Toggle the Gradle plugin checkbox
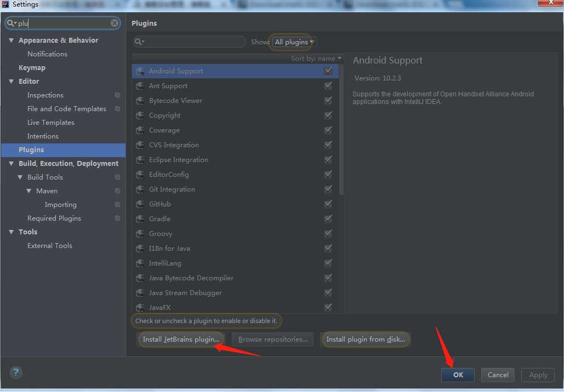The image size is (564, 392). pyautogui.click(x=328, y=218)
